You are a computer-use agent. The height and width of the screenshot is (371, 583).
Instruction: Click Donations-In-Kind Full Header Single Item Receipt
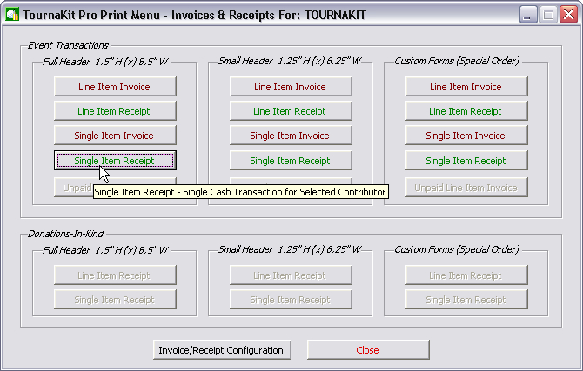(x=115, y=300)
